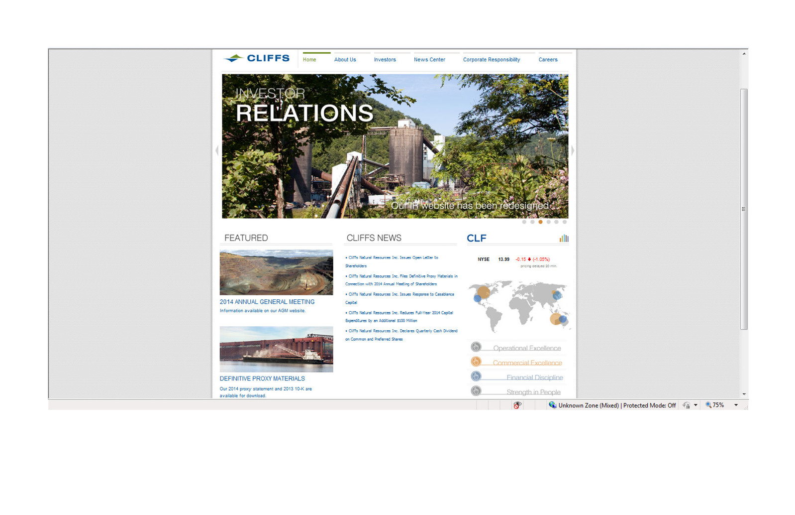Click the Cliffs logo
The image size is (795, 515).
pyautogui.click(x=256, y=58)
